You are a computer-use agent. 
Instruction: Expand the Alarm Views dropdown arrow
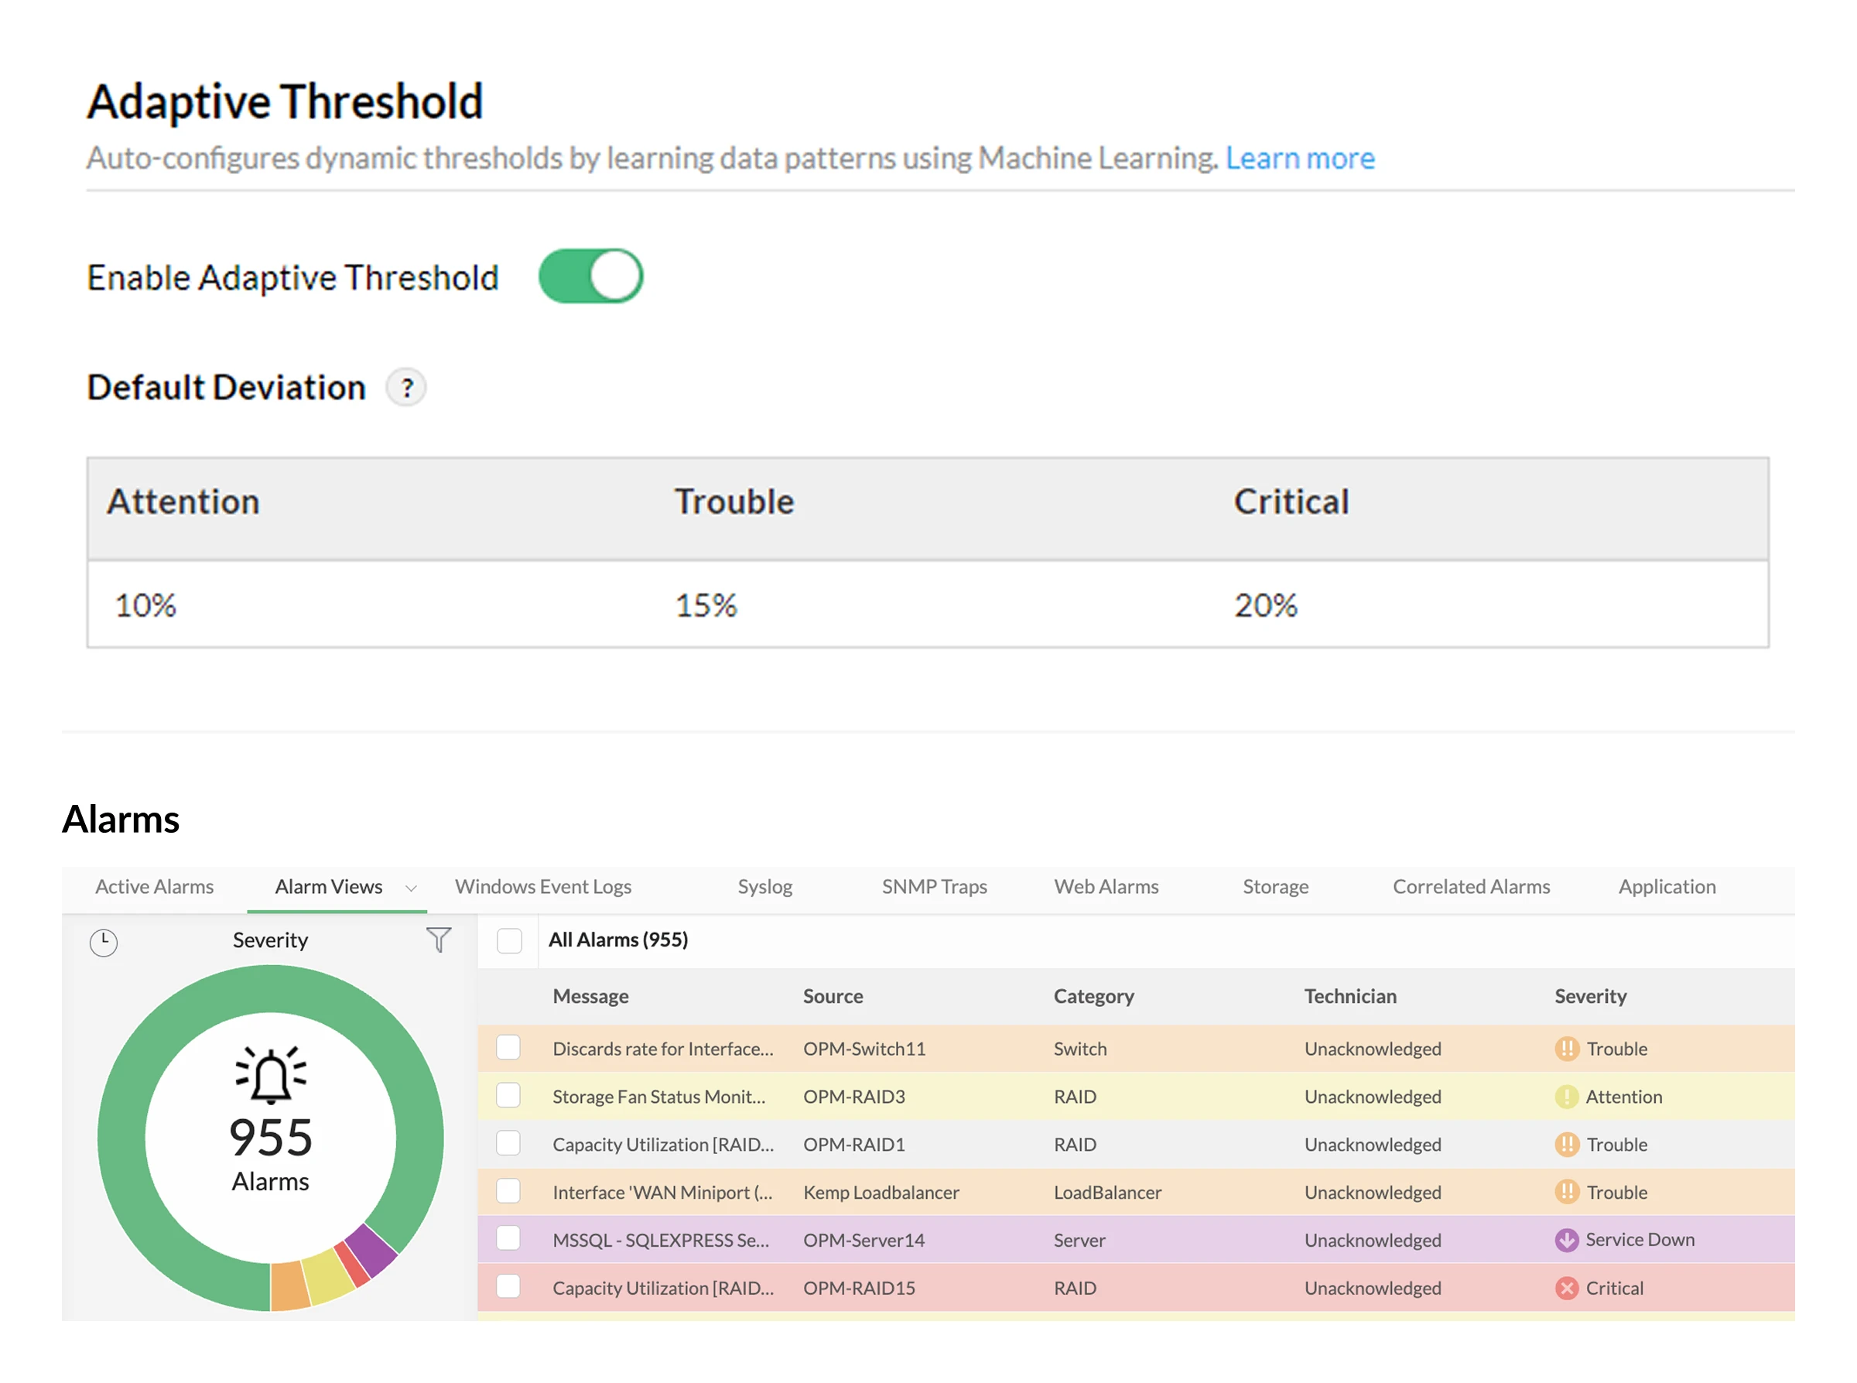pyautogui.click(x=411, y=888)
